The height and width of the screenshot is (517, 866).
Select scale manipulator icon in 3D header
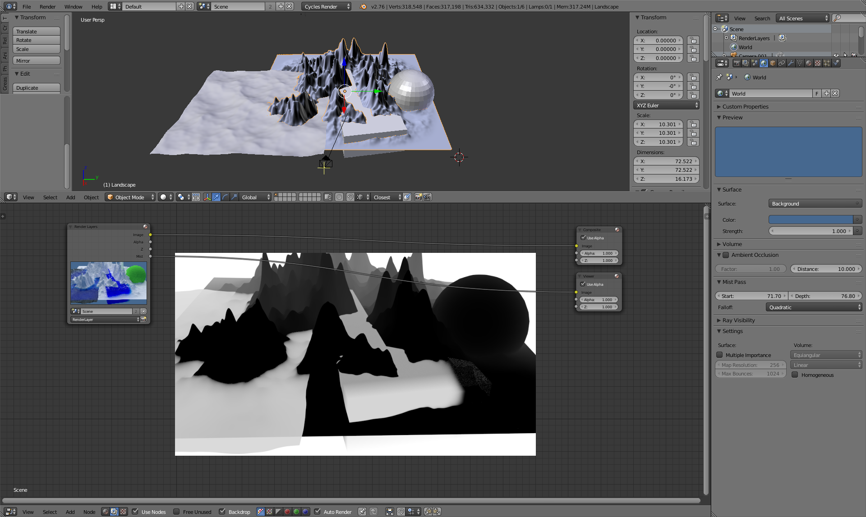point(235,197)
